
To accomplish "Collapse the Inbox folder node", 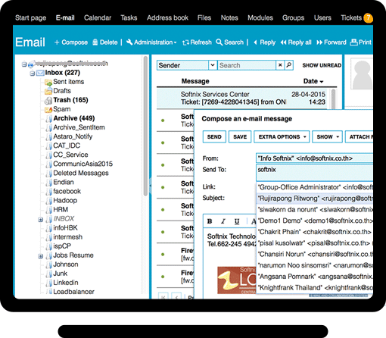I will point(33,74).
